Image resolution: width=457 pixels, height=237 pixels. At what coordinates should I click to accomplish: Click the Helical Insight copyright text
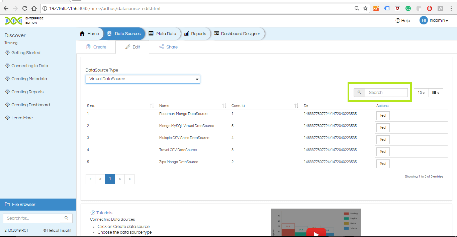pyautogui.click(x=57, y=230)
